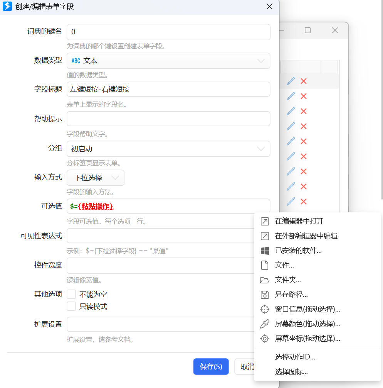Close the 创建/编辑表单字段 dialog
The width and height of the screenshot is (383, 388).
269,7
